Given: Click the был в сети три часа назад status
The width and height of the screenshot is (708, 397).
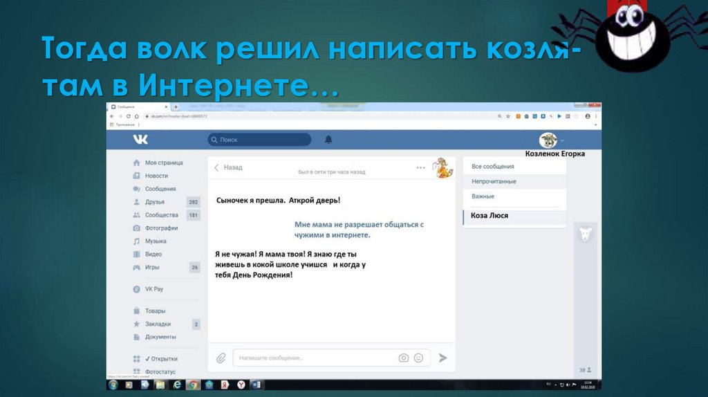Looking at the screenshot, I should 331,172.
